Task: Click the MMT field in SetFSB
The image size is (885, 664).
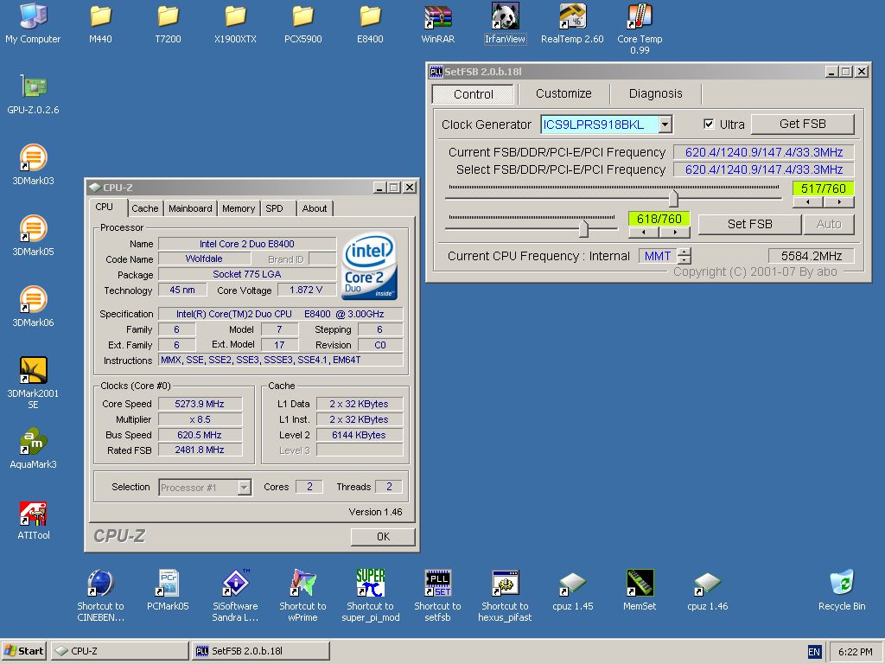Action: (658, 256)
